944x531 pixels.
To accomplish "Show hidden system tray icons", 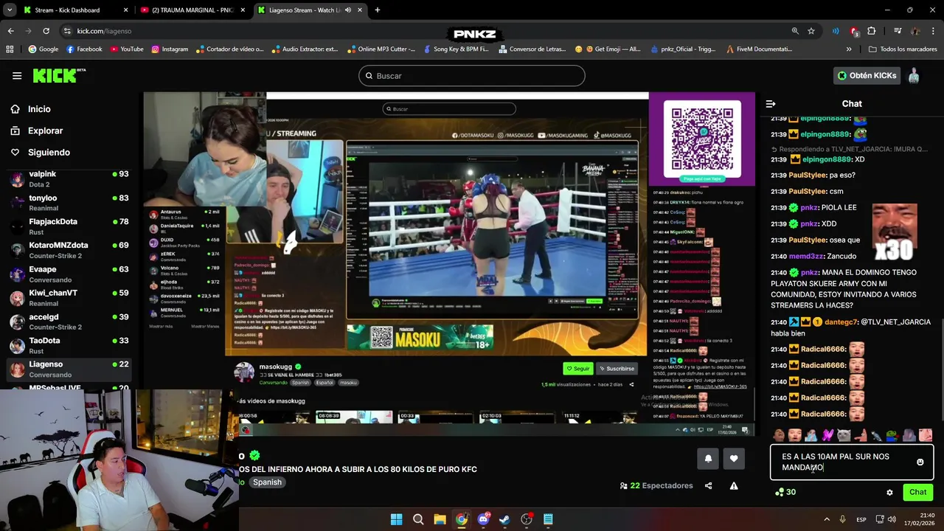I will click(x=826, y=519).
